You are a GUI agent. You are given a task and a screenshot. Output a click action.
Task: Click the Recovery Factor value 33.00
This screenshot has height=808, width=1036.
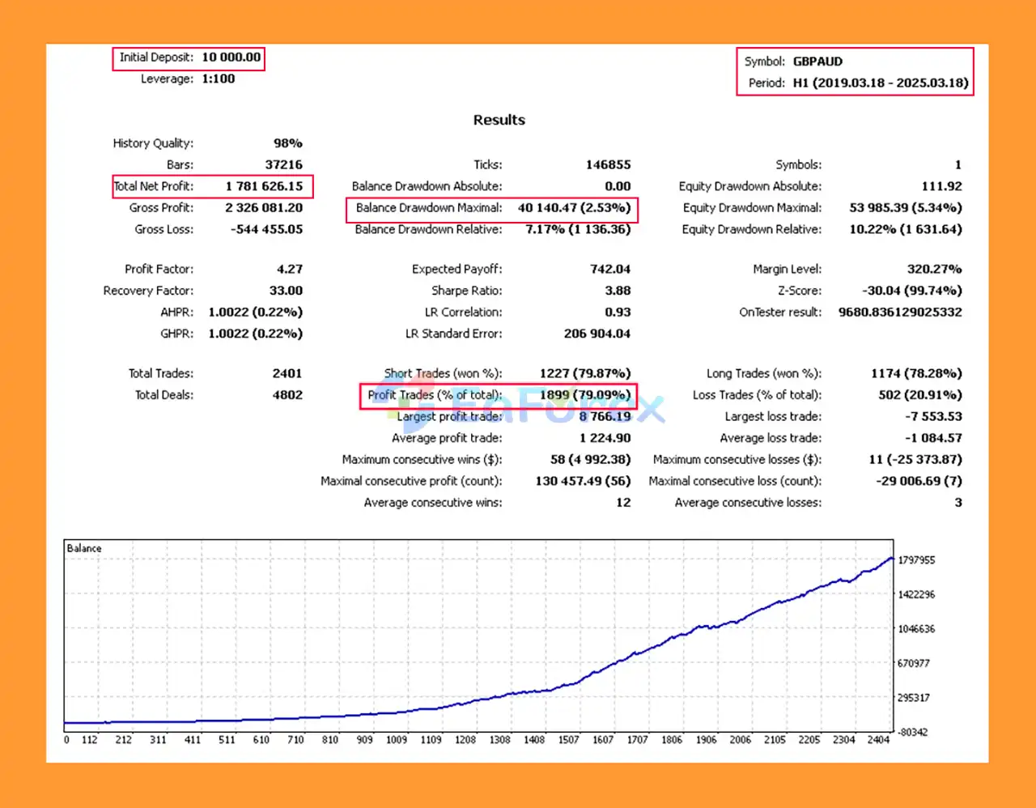click(x=286, y=291)
